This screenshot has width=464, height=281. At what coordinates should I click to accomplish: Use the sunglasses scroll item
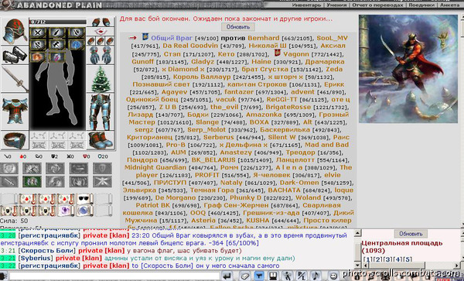coord(85,199)
